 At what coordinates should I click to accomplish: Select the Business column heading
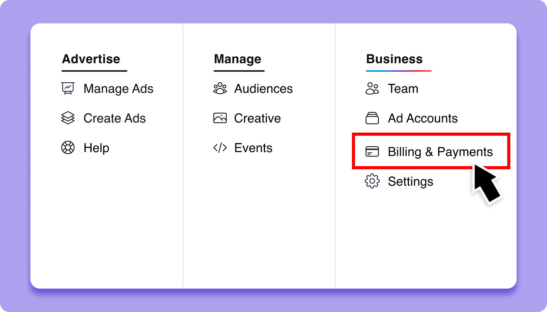coord(394,59)
